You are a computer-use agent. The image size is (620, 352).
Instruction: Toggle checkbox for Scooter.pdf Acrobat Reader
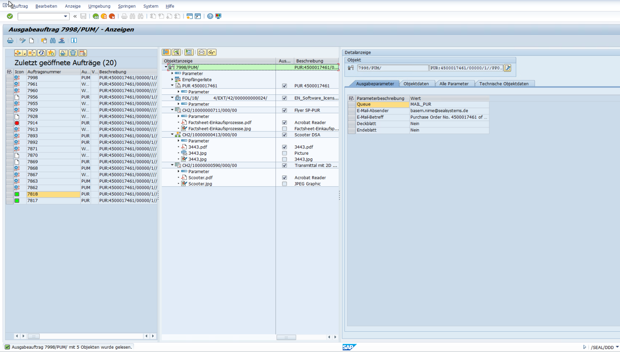pos(284,178)
